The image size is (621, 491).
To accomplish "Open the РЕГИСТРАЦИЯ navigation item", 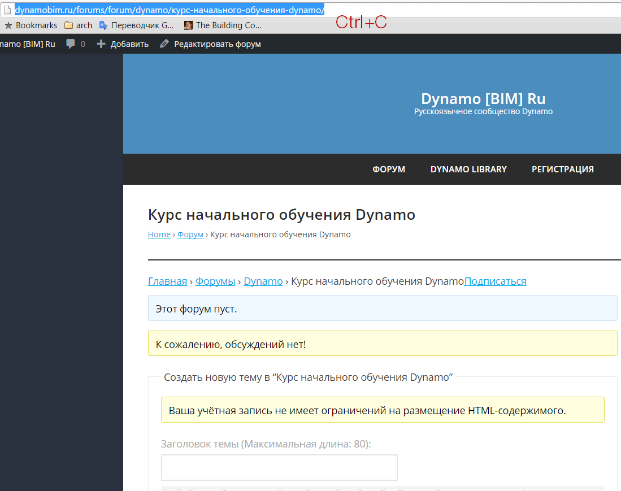I will (563, 170).
